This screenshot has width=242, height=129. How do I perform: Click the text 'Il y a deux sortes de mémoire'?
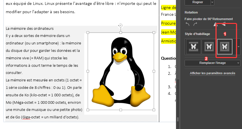coord(31,36)
